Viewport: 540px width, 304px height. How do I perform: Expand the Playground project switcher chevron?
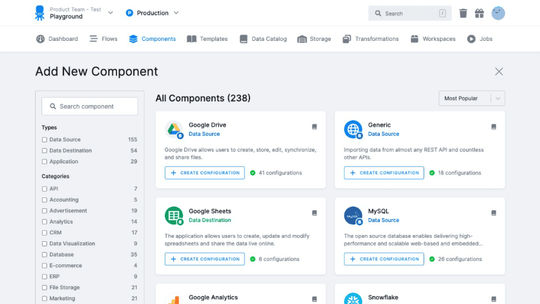point(111,13)
